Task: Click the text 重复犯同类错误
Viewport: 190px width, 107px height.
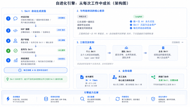Action: 85,28
